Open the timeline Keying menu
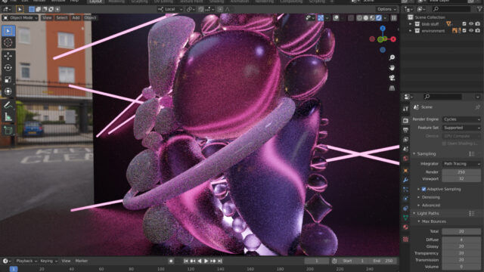The image size is (484, 272). [48, 261]
